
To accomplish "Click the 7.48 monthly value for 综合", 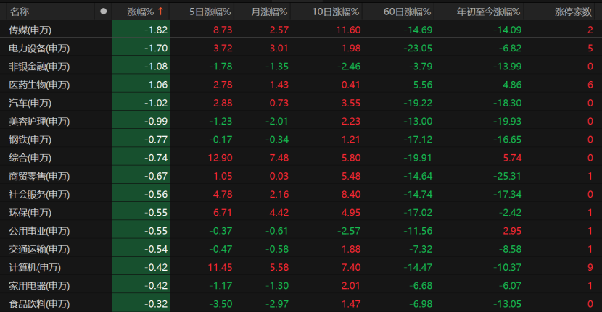I will (x=279, y=158).
